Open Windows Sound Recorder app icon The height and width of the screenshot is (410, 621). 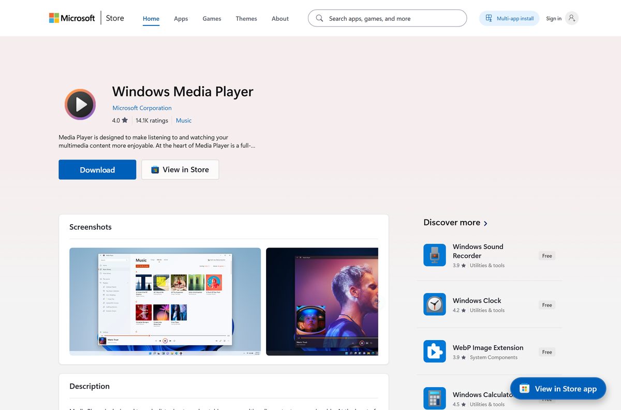coord(435,255)
